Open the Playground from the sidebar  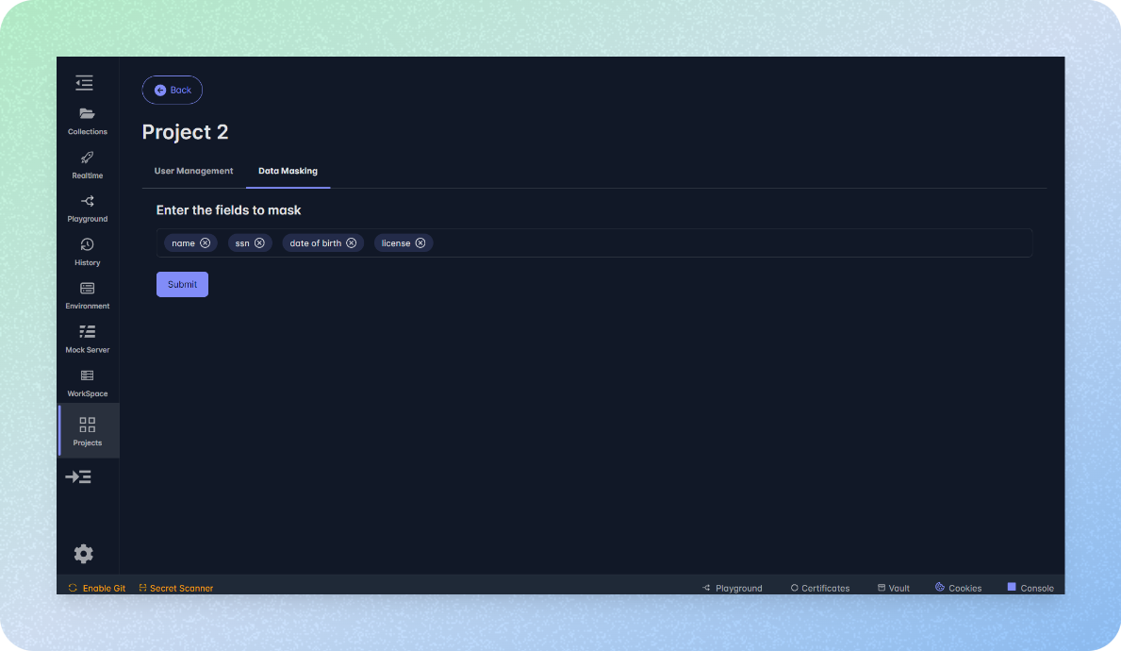(87, 207)
